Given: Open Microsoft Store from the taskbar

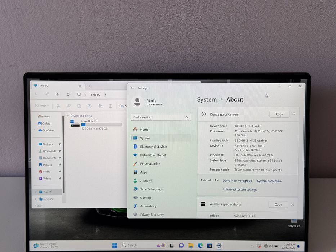Looking at the screenshot, I should click(209, 246).
